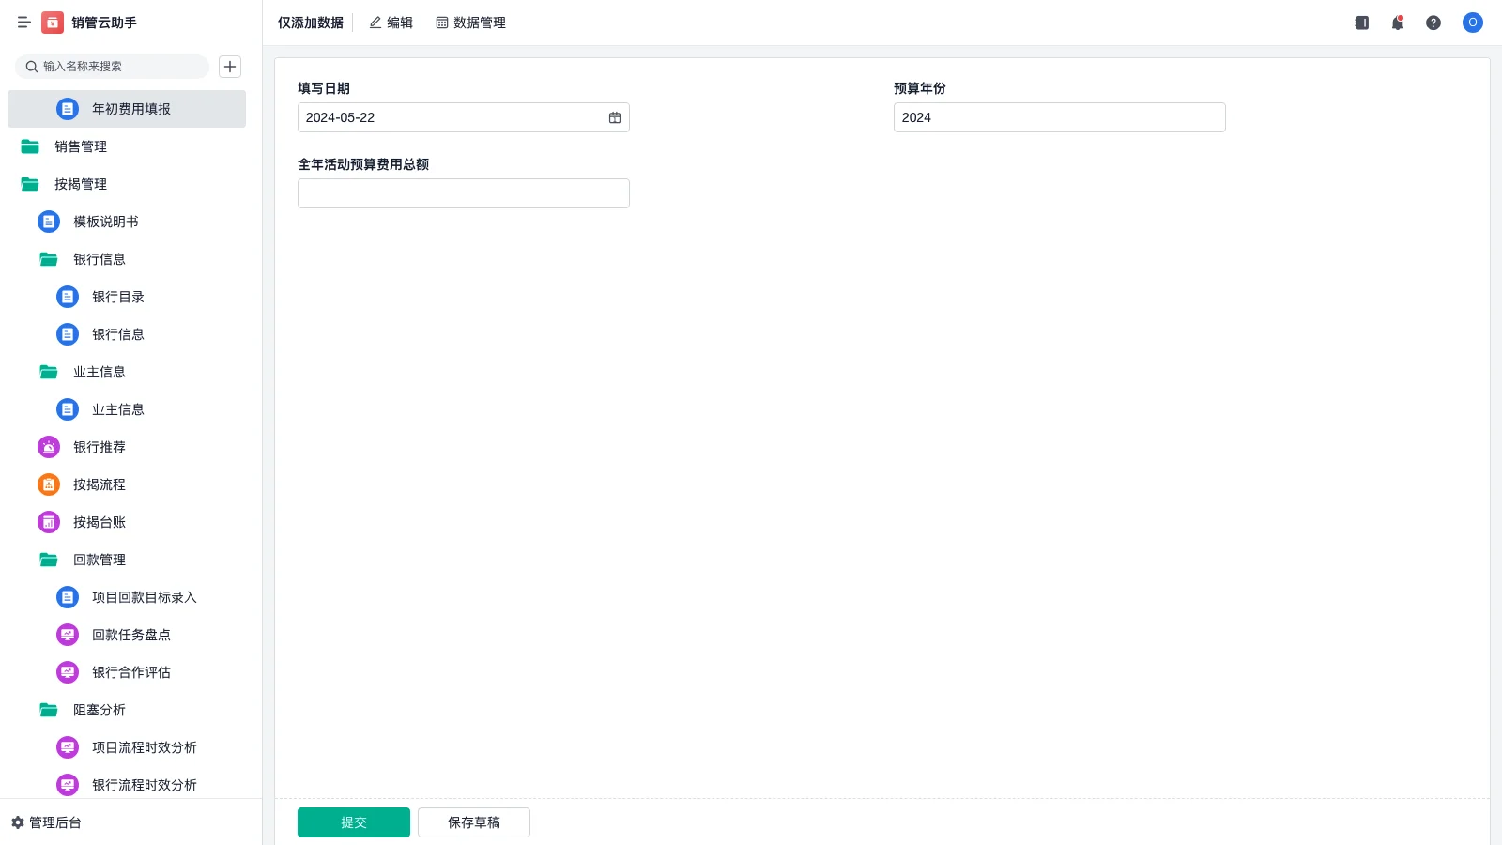
Task: Click the notebook/log icon in top bar
Action: click(x=1360, y=23)
